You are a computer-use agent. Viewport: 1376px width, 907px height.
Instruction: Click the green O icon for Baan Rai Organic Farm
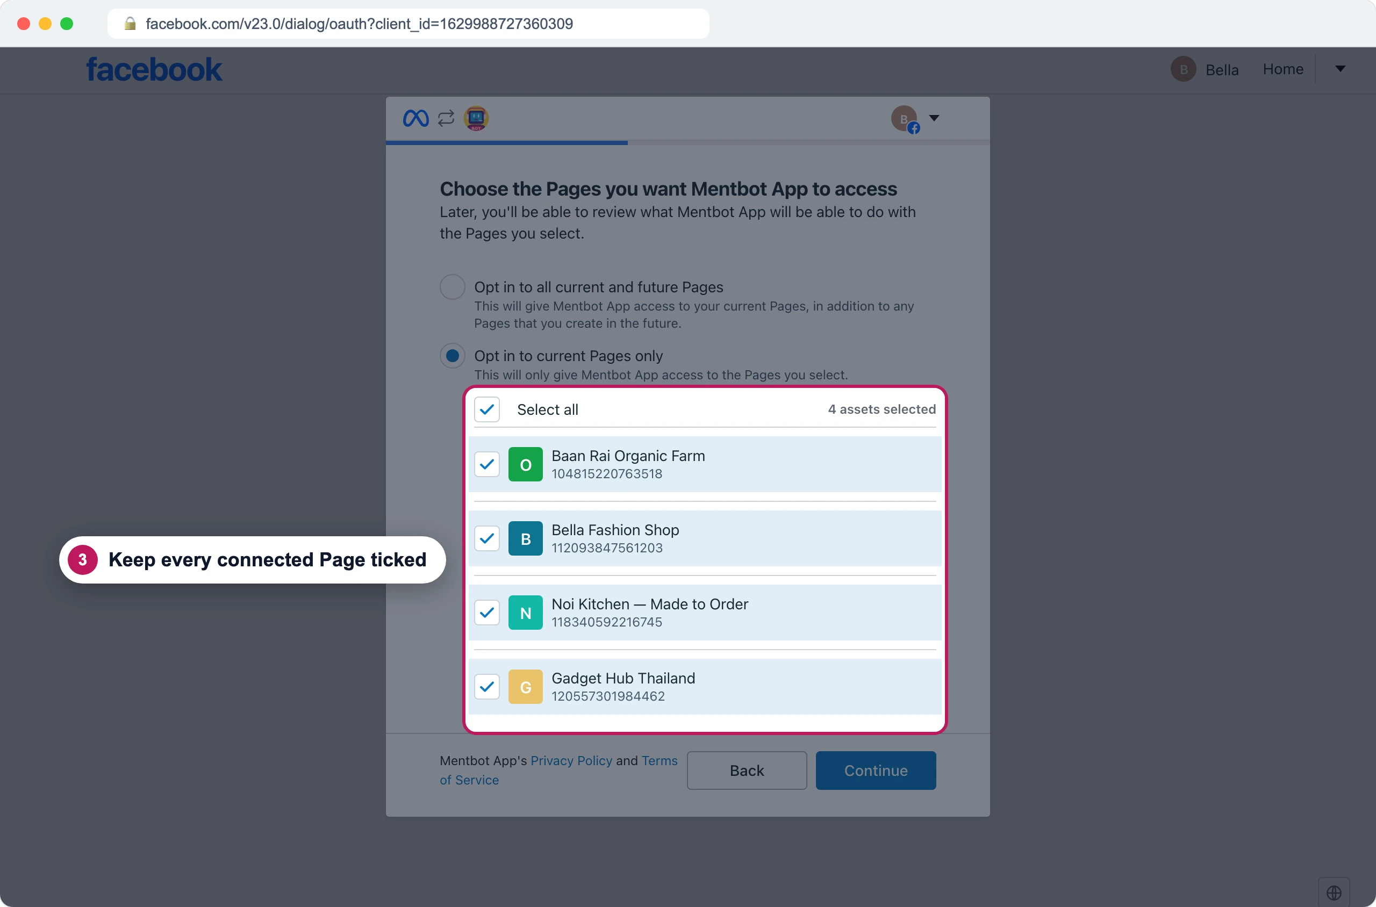coord(525,464)
